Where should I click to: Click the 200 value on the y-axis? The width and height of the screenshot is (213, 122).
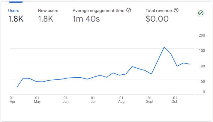coord(202,35)
